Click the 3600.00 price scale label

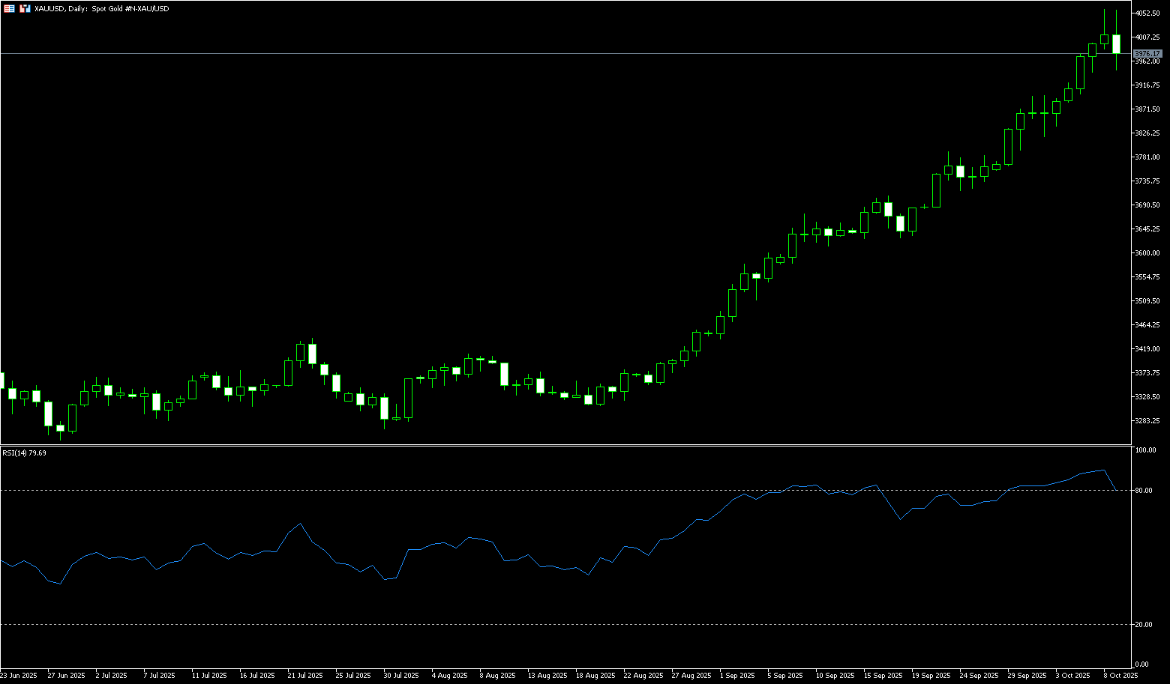point(1147,253)
